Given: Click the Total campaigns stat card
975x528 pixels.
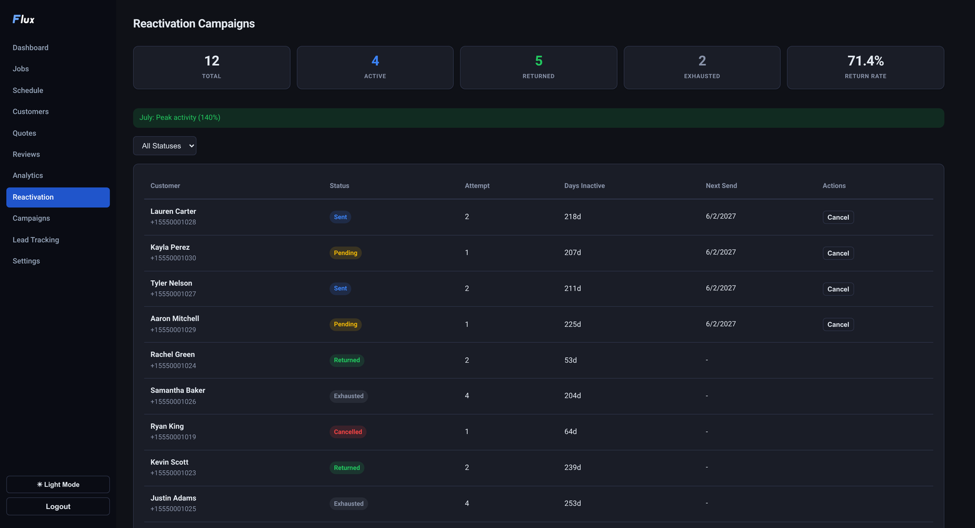Looking at the screenshot, I should (x=211, y=68).
